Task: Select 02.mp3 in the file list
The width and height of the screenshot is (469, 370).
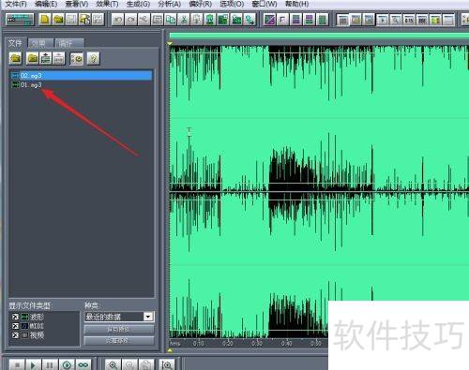Action: click(x=82, y=75)
